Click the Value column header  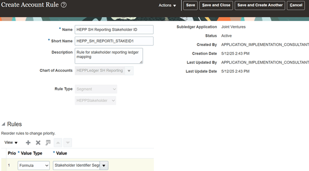click(61, 153)
